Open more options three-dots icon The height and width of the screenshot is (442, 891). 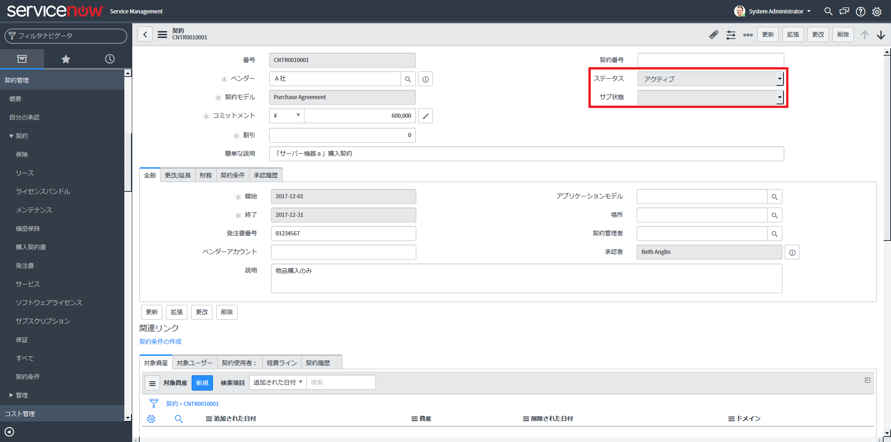[x=748, y=35]
